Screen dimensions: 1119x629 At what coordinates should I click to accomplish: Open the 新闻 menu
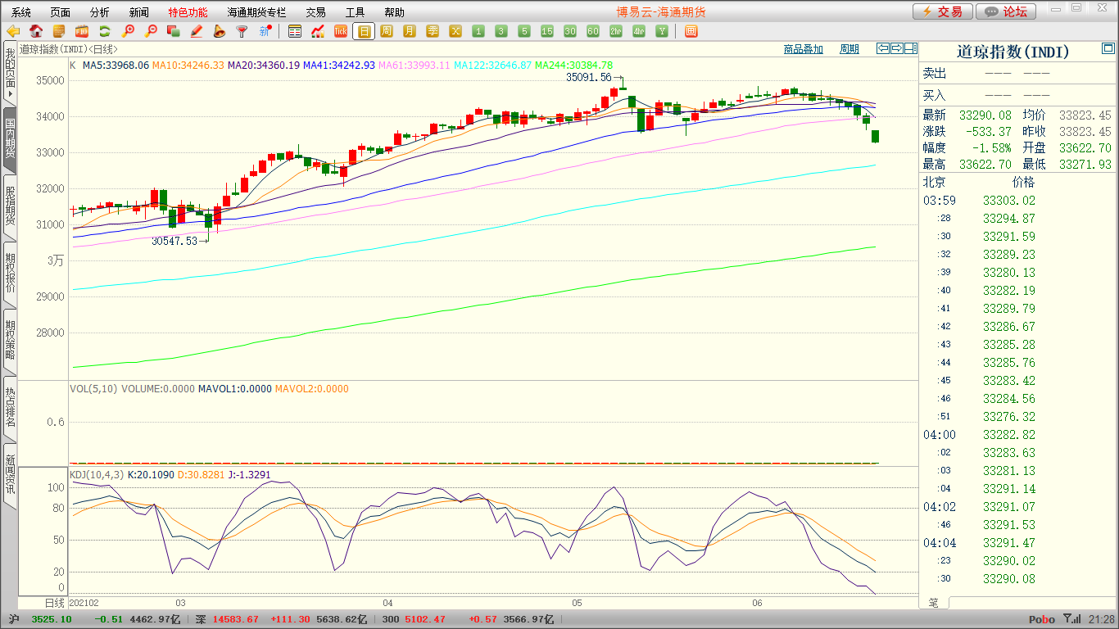tap(139, 12)
